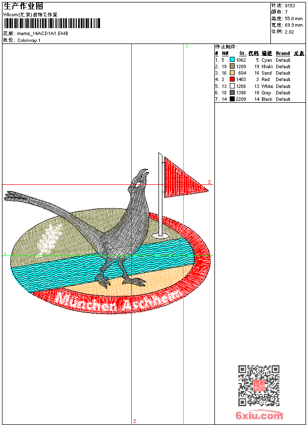The height and width of the screenshot is (425, 307).
Task: Click the 'Brand' column header
Action: [283, 53]
